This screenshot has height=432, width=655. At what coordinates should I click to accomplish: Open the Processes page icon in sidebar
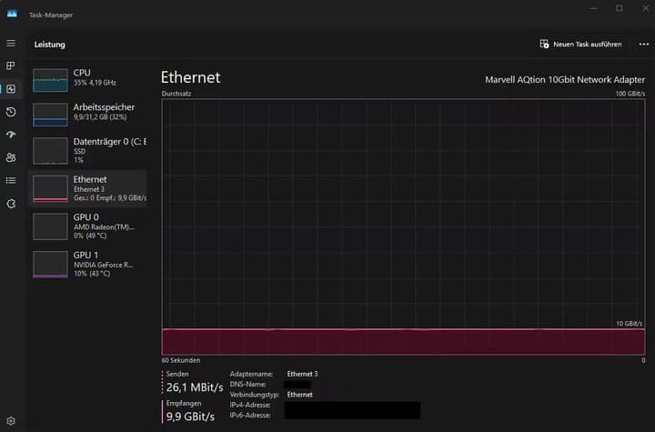pos(11,66)
